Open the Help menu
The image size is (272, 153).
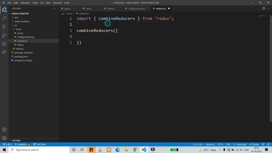point(67,3)
